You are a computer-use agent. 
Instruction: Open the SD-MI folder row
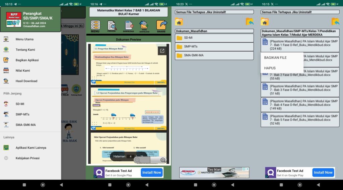(214, 38)
